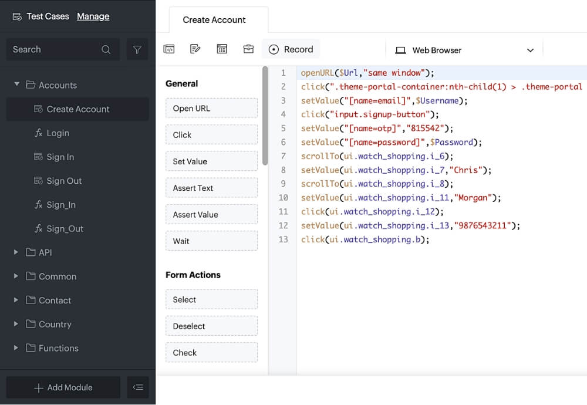Click the code view icon in toolbar
Image resolution: width=587 pixels, height=405 pixels.
(x=169, y=50)
